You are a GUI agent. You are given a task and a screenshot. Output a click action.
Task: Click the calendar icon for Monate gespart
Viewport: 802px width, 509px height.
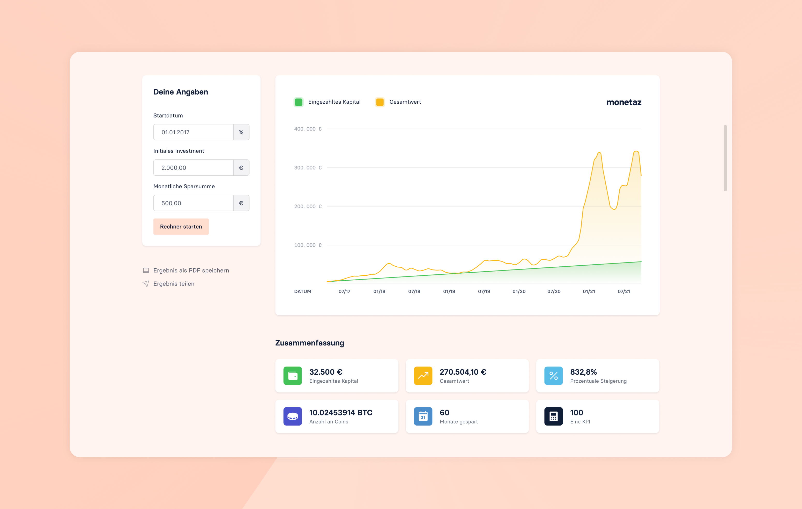point(423,416)
